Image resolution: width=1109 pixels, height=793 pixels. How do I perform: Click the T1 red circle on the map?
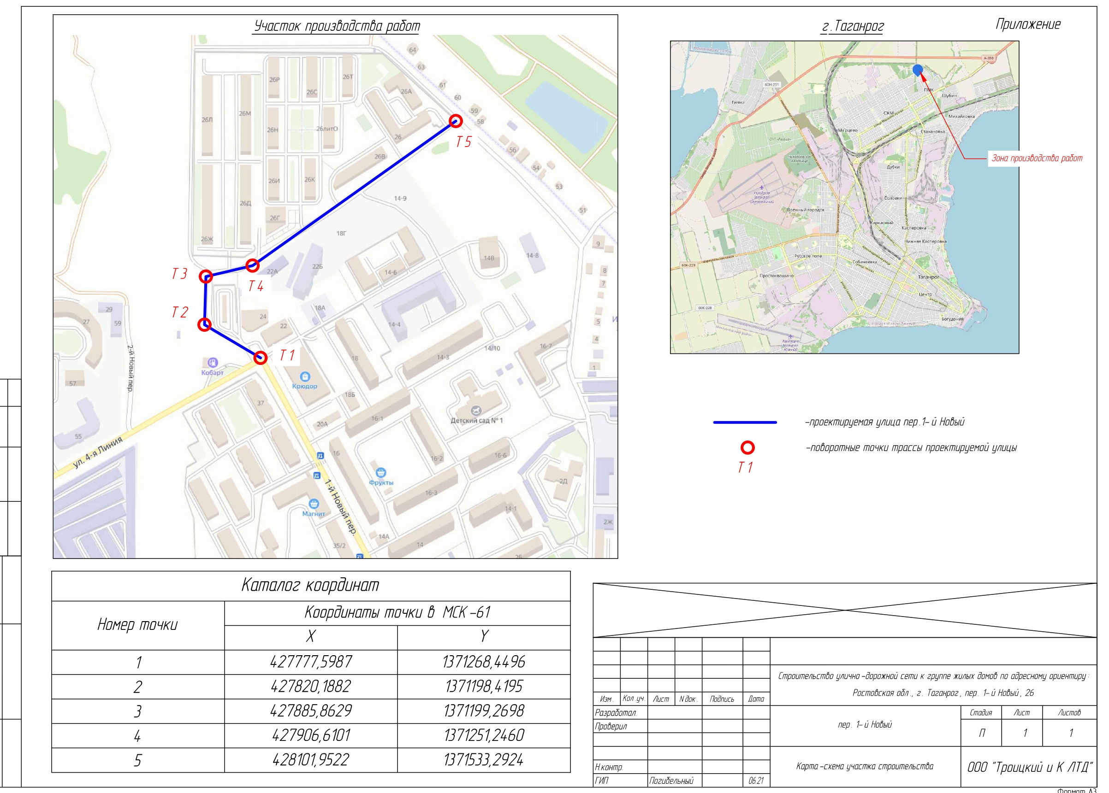coord(261,358)
